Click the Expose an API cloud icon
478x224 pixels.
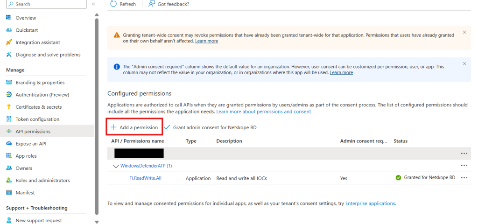(9, 144)
